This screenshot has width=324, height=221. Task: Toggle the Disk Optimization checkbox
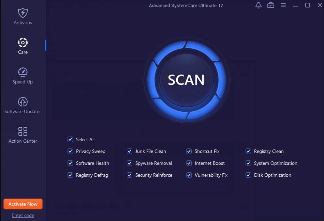(248, 175)
